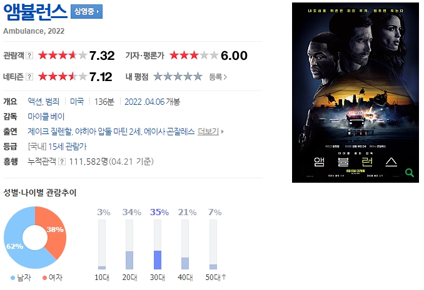
Task: Open the 액션 genre link
Action: coord(35,102)
